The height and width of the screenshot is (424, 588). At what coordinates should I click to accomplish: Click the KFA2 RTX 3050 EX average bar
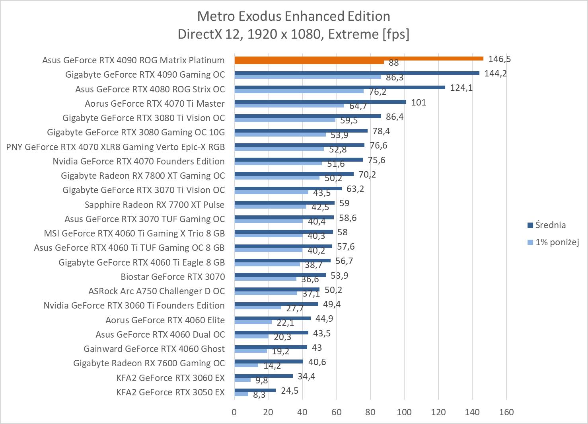click(255, 390)
